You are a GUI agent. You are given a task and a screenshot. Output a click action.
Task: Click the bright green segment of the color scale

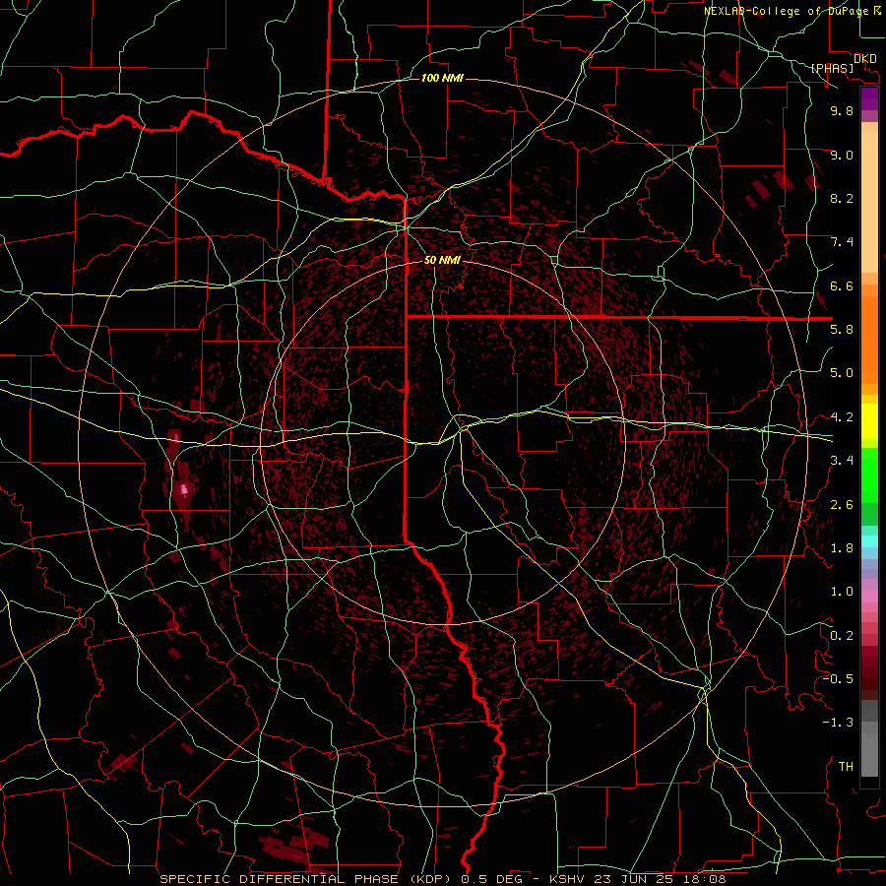(x=869, y=475)
